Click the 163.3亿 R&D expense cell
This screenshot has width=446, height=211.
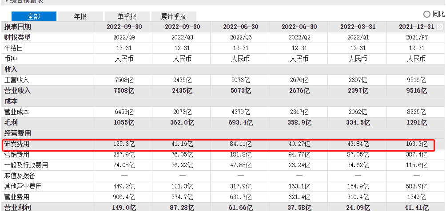(x=416, y=144)
